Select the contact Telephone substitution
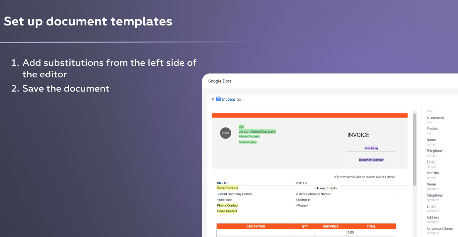This screenshot has width=458, height=237. (434, 151)
